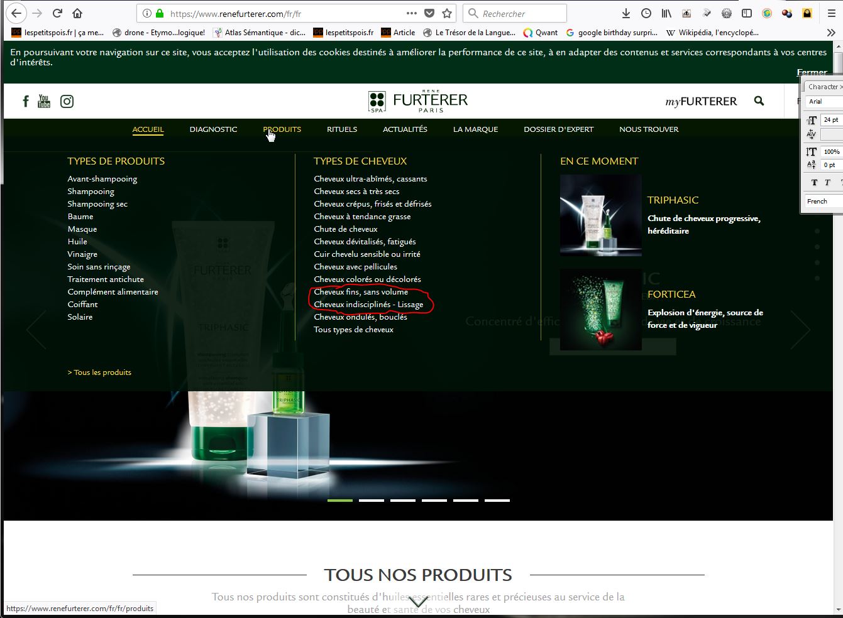Open the 'Chute de cheveux' hair type link

coord(346,229)
